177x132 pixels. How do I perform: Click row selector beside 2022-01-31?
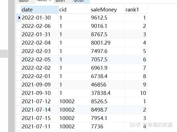pos(19,35)
